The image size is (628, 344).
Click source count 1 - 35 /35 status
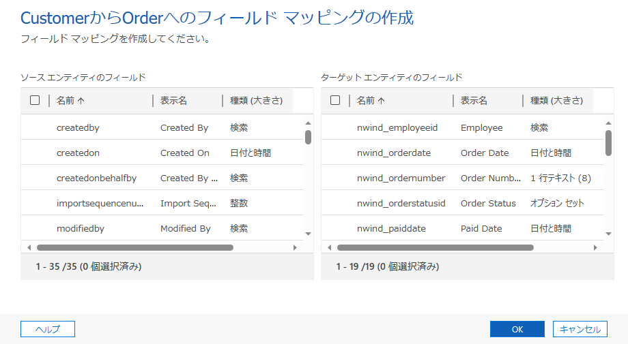pyautogui.click(x=89, y=266)
